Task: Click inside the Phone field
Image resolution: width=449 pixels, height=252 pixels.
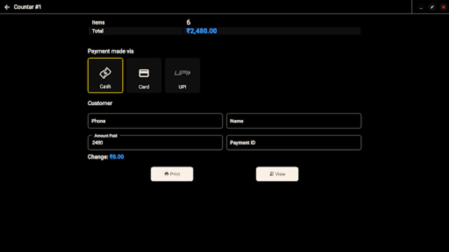Action: pos(155,121)
